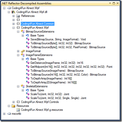Click the mscorlib assembly icon
This screenshot has height=122, width=122.
pyautogui.click(x=9, y=114)
